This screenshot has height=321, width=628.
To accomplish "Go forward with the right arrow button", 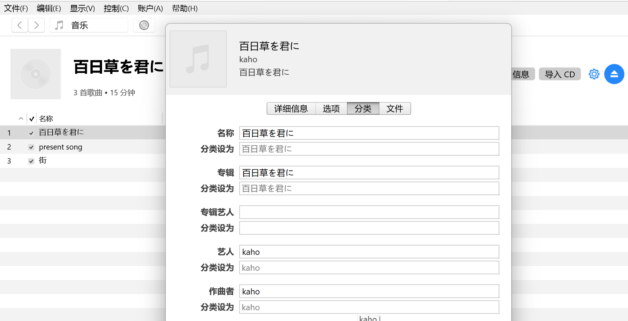I will tap(36, 25).
